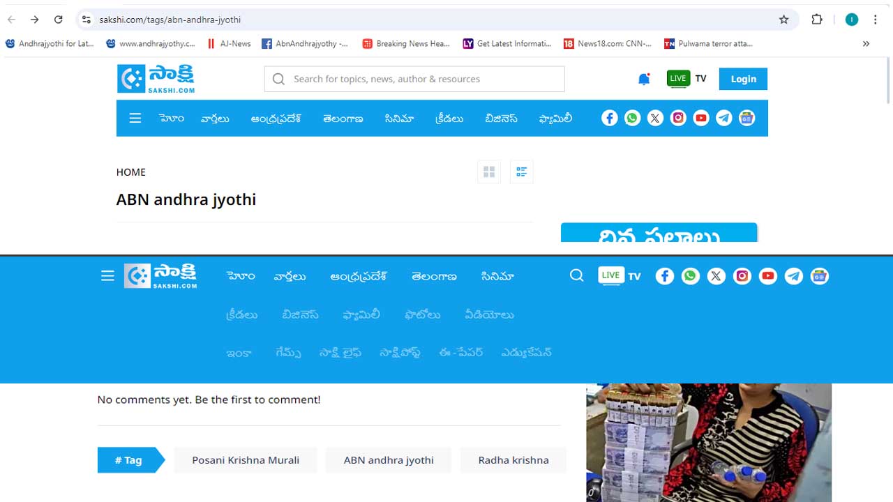Click the search magnifier in lower header
This screenshot has height=502, width=893.
[576, 276]
